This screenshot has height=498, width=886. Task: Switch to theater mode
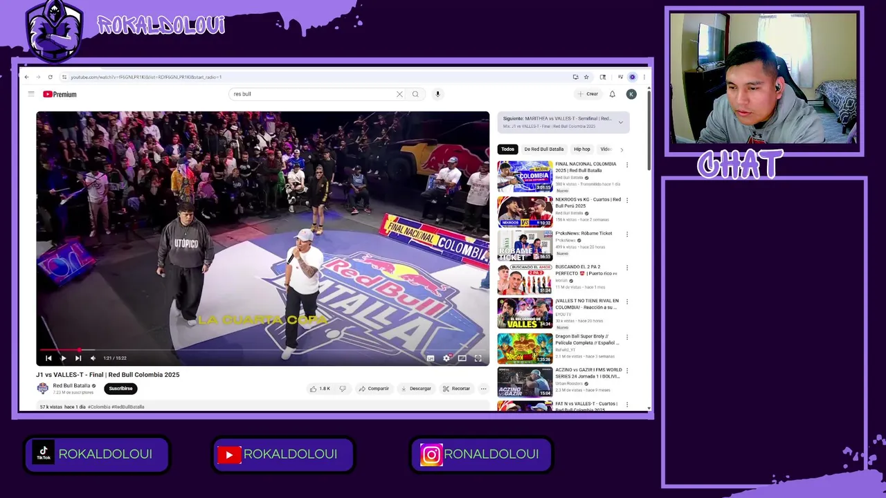(462, 358)
